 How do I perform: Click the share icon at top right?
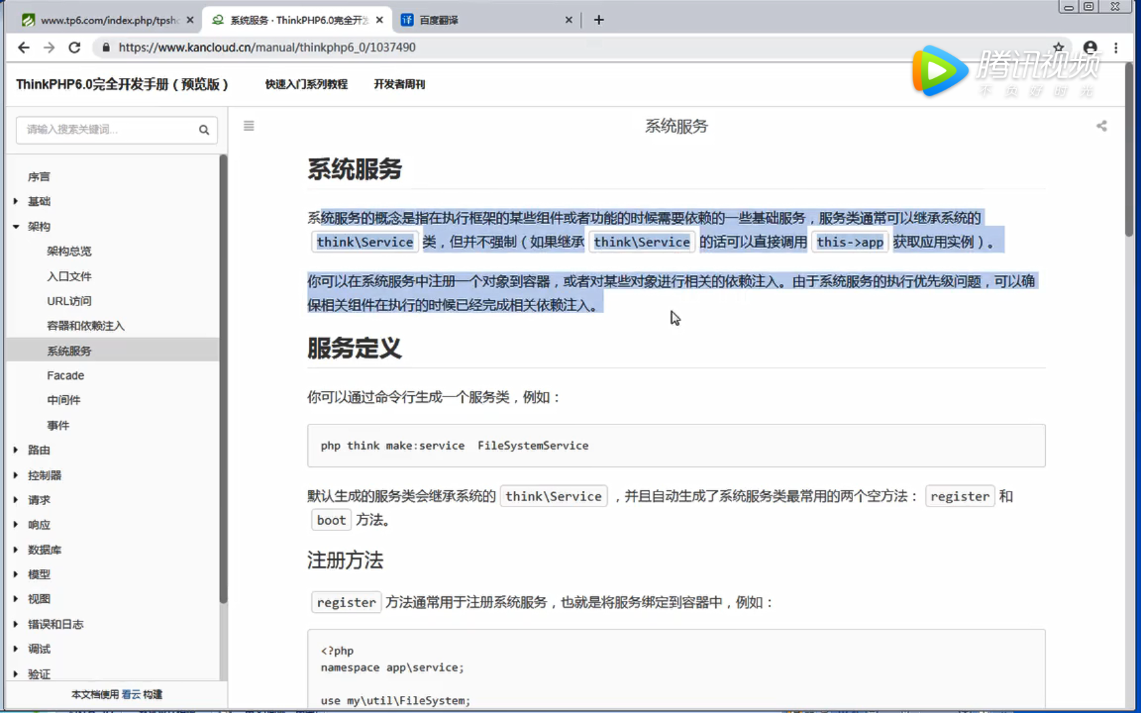(x=1101, y=126)
